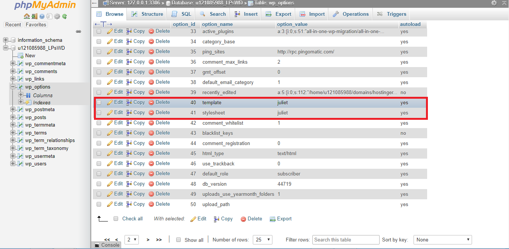Click the phpMyAdmin home icon
The height and width of the screenshot is (249, 509).
[x=26, y=17]
